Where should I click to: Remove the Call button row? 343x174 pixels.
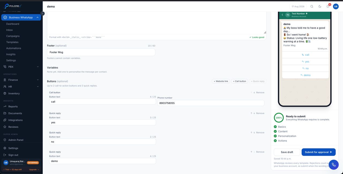(x=260, y=92)
